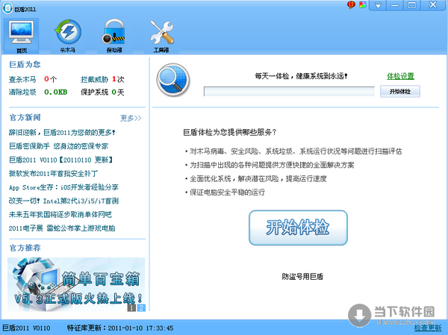This screenshot has width=448, height=335.
Task: Click 每天一体检，健康系统到永远! slogan
Action: (301, 76)
